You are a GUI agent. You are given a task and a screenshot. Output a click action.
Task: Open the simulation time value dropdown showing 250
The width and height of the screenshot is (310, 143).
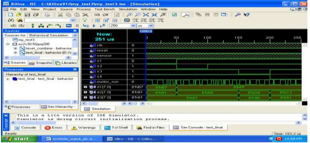(x=133, y=26)
